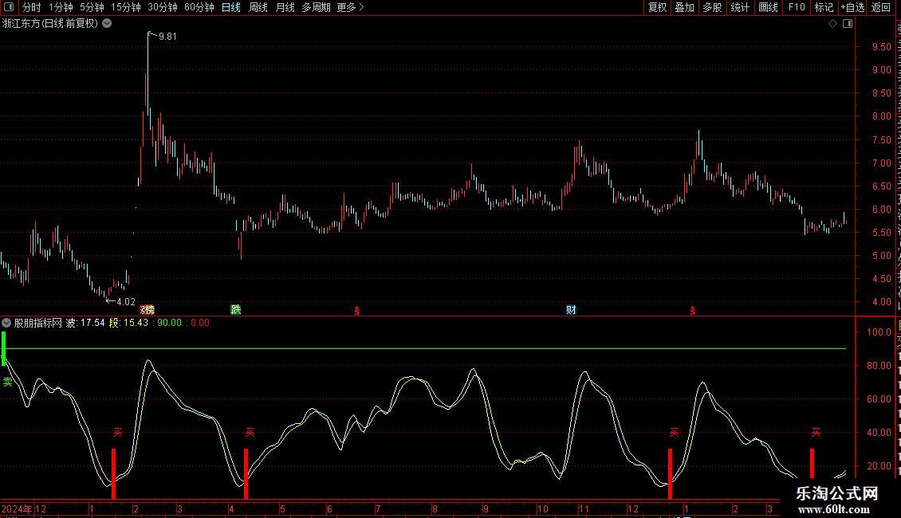Click the 返回 back button

pos(881,7)
